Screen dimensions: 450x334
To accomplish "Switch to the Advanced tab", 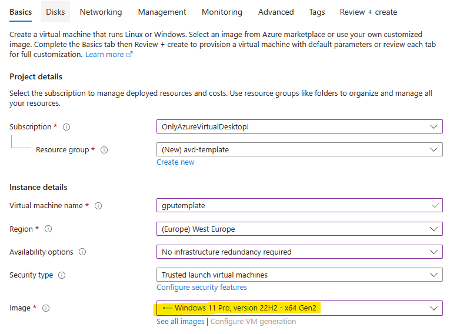I will coord(276,12).
